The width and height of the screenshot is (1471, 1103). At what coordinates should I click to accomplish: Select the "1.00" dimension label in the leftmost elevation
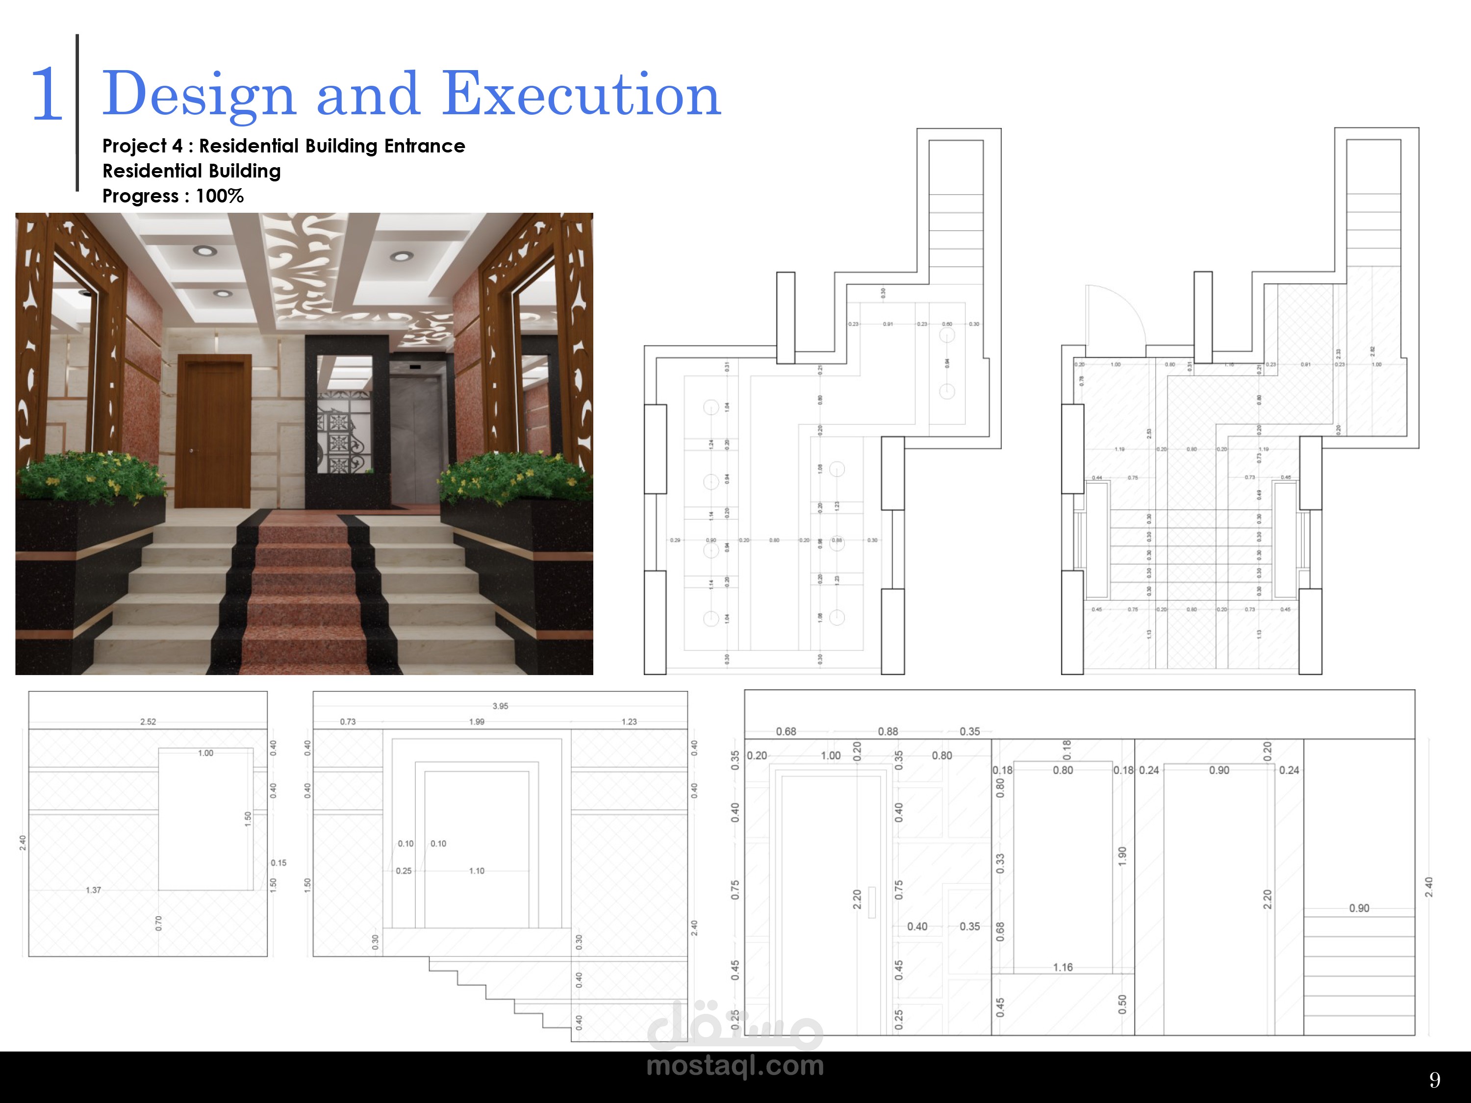[x=205, y=754]
